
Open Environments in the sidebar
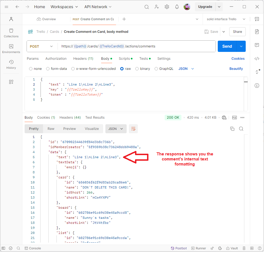[11, 49]
